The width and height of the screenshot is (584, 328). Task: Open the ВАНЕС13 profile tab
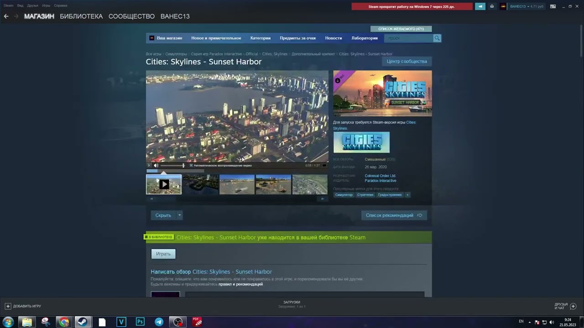click(175, 16)
